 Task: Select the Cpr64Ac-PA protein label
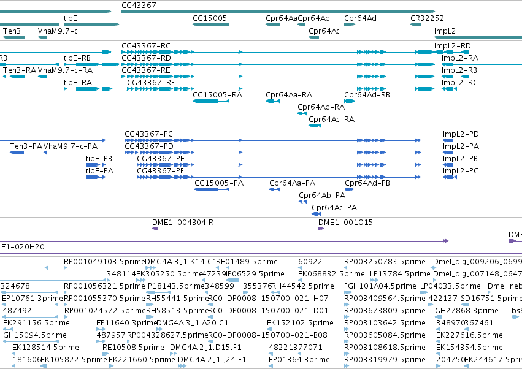tap(334, 208)
